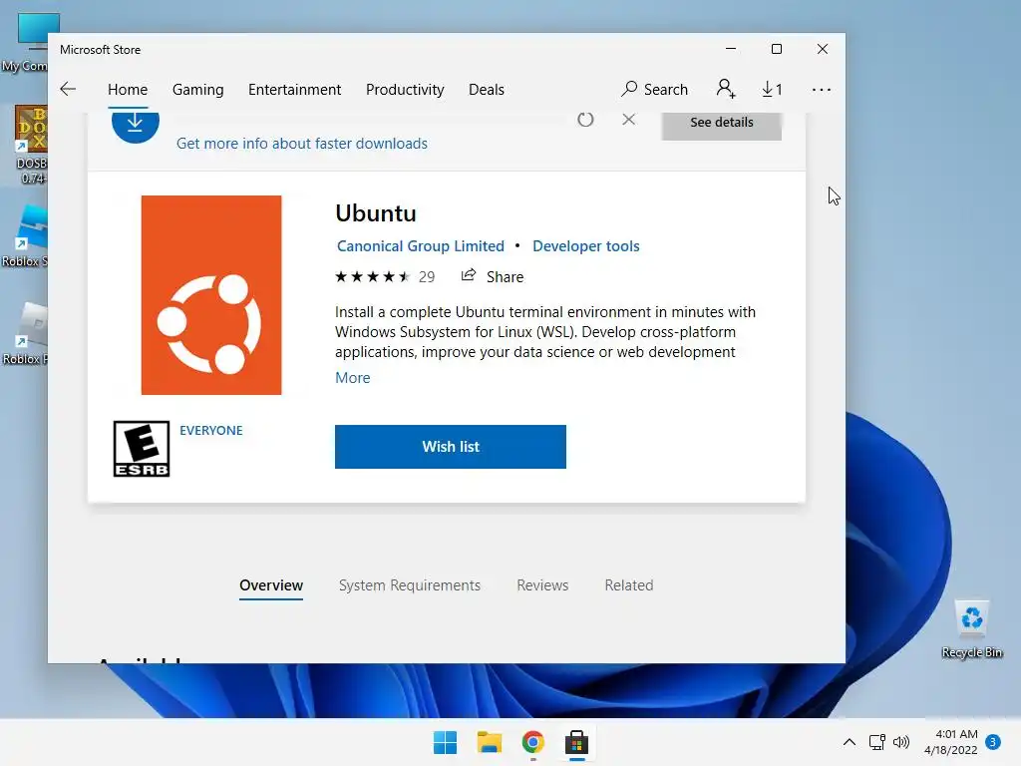Switch to the Gaming tab
The height and width of the screenshot is (766, 1021).
(198, 89)
